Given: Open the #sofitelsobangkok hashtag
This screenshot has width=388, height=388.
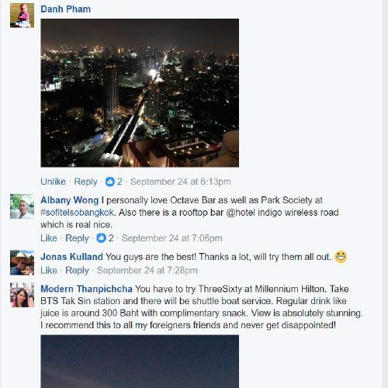Looking at the screenshot, I should [x=77, y=213].
